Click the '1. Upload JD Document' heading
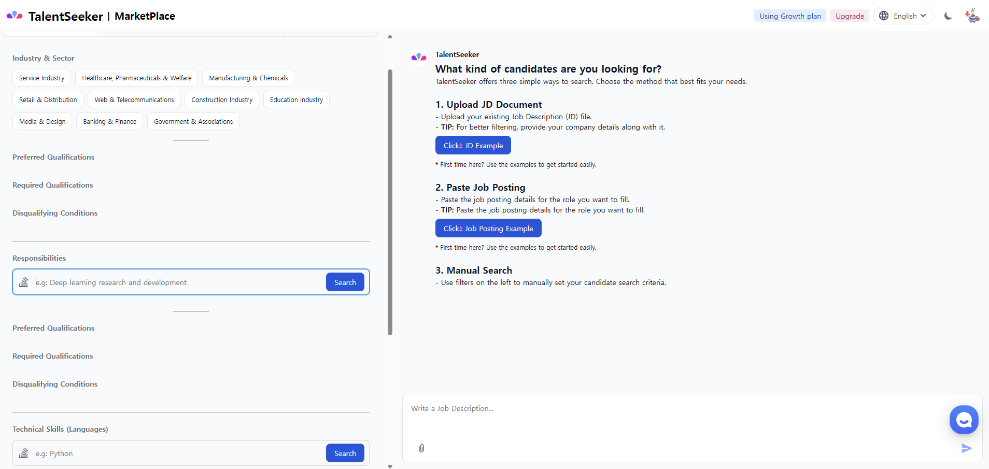The height and width of the screenshot is (469, 989). pyautogui.click(x=489, y=105)
